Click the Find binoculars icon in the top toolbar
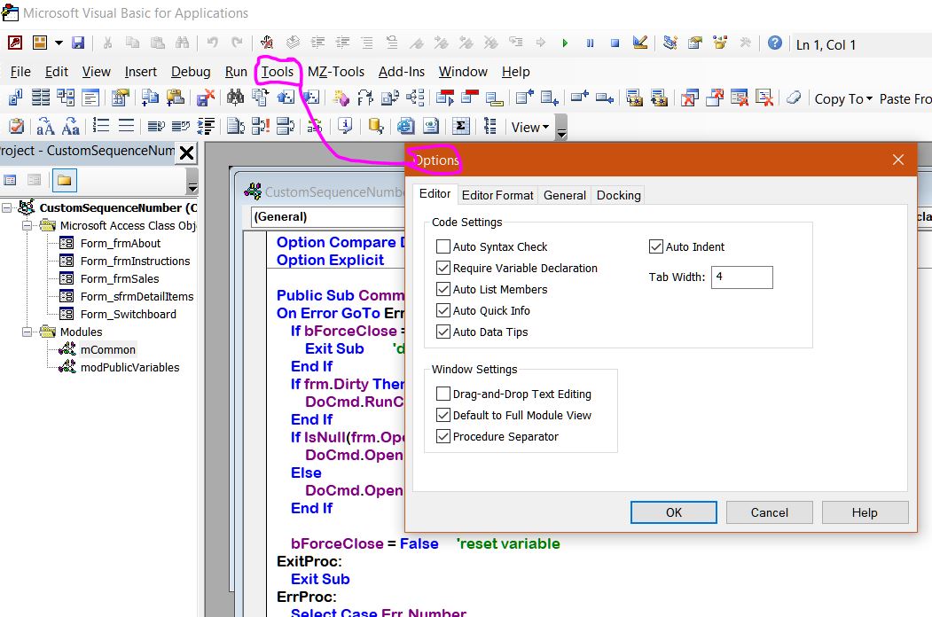 click(x=183, y=43)
